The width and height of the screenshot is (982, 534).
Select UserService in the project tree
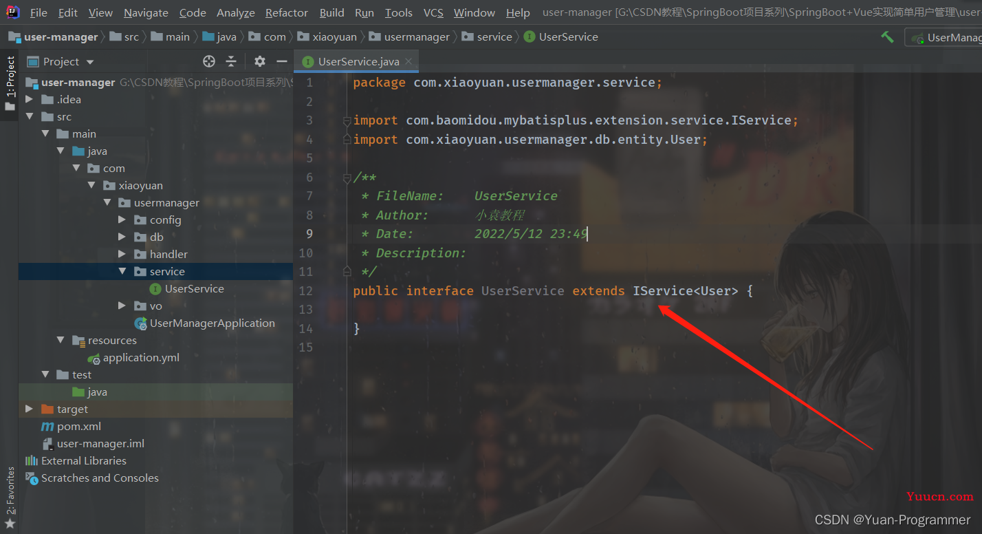[x=195, y=289]
